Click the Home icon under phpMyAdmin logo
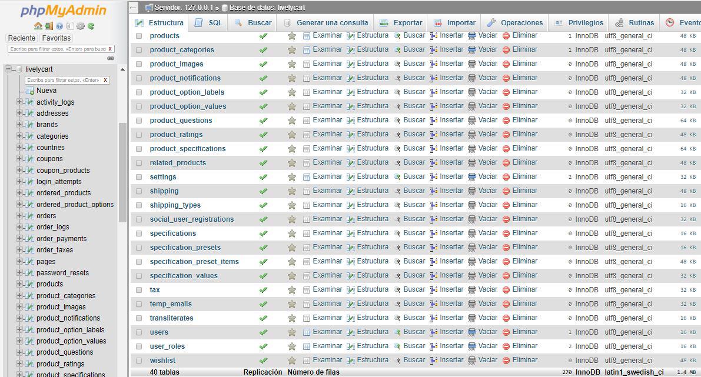Screen dimensions: 701x377 (x=38, y=26)
